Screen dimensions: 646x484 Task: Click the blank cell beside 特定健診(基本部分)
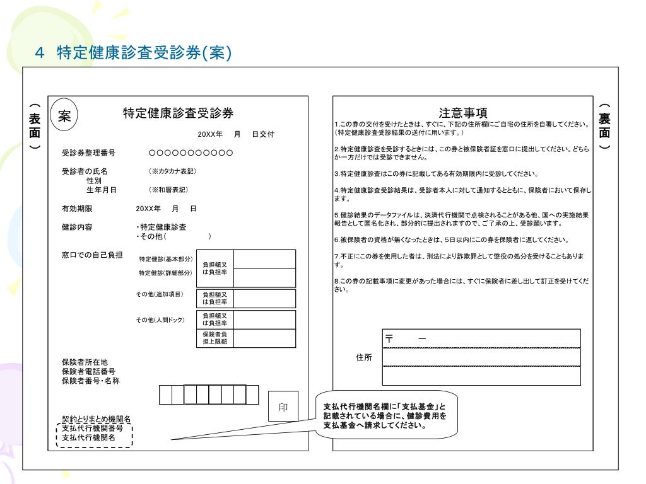pyautogui.click(x=264, y=259)
